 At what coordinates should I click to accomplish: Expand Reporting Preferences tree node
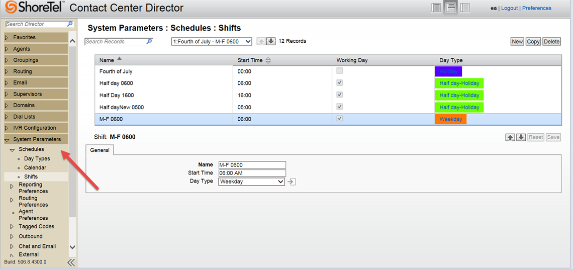12,188
